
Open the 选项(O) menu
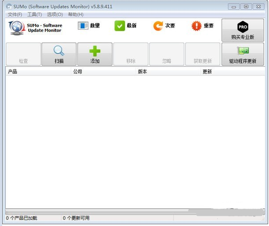click(x=55, y=15)
